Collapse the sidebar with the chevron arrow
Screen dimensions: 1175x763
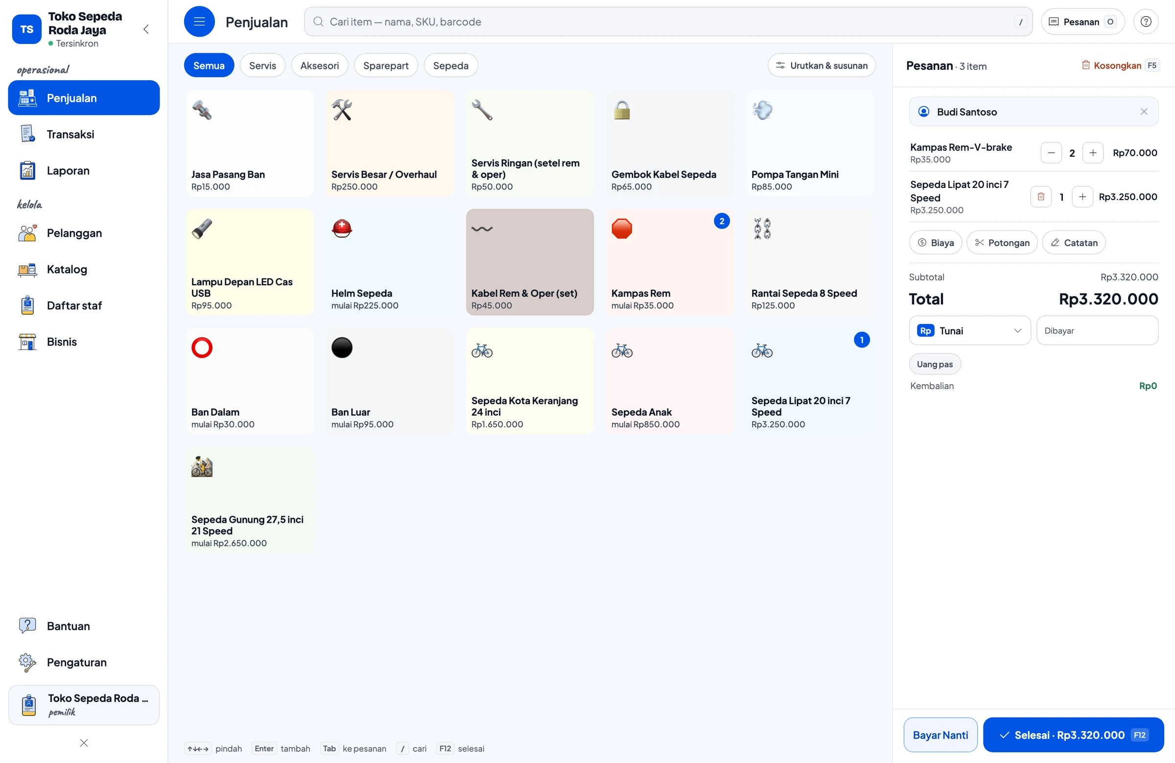(x=145, y=29)
